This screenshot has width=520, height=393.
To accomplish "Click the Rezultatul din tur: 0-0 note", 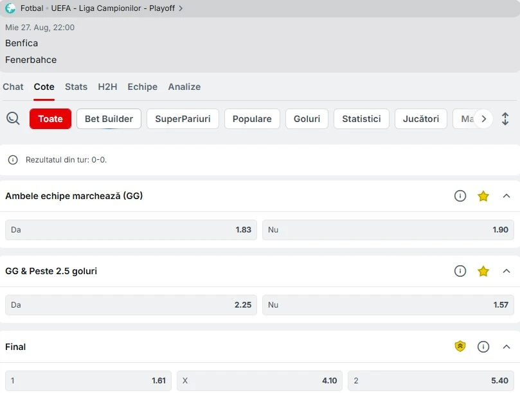I will [66, 160].
